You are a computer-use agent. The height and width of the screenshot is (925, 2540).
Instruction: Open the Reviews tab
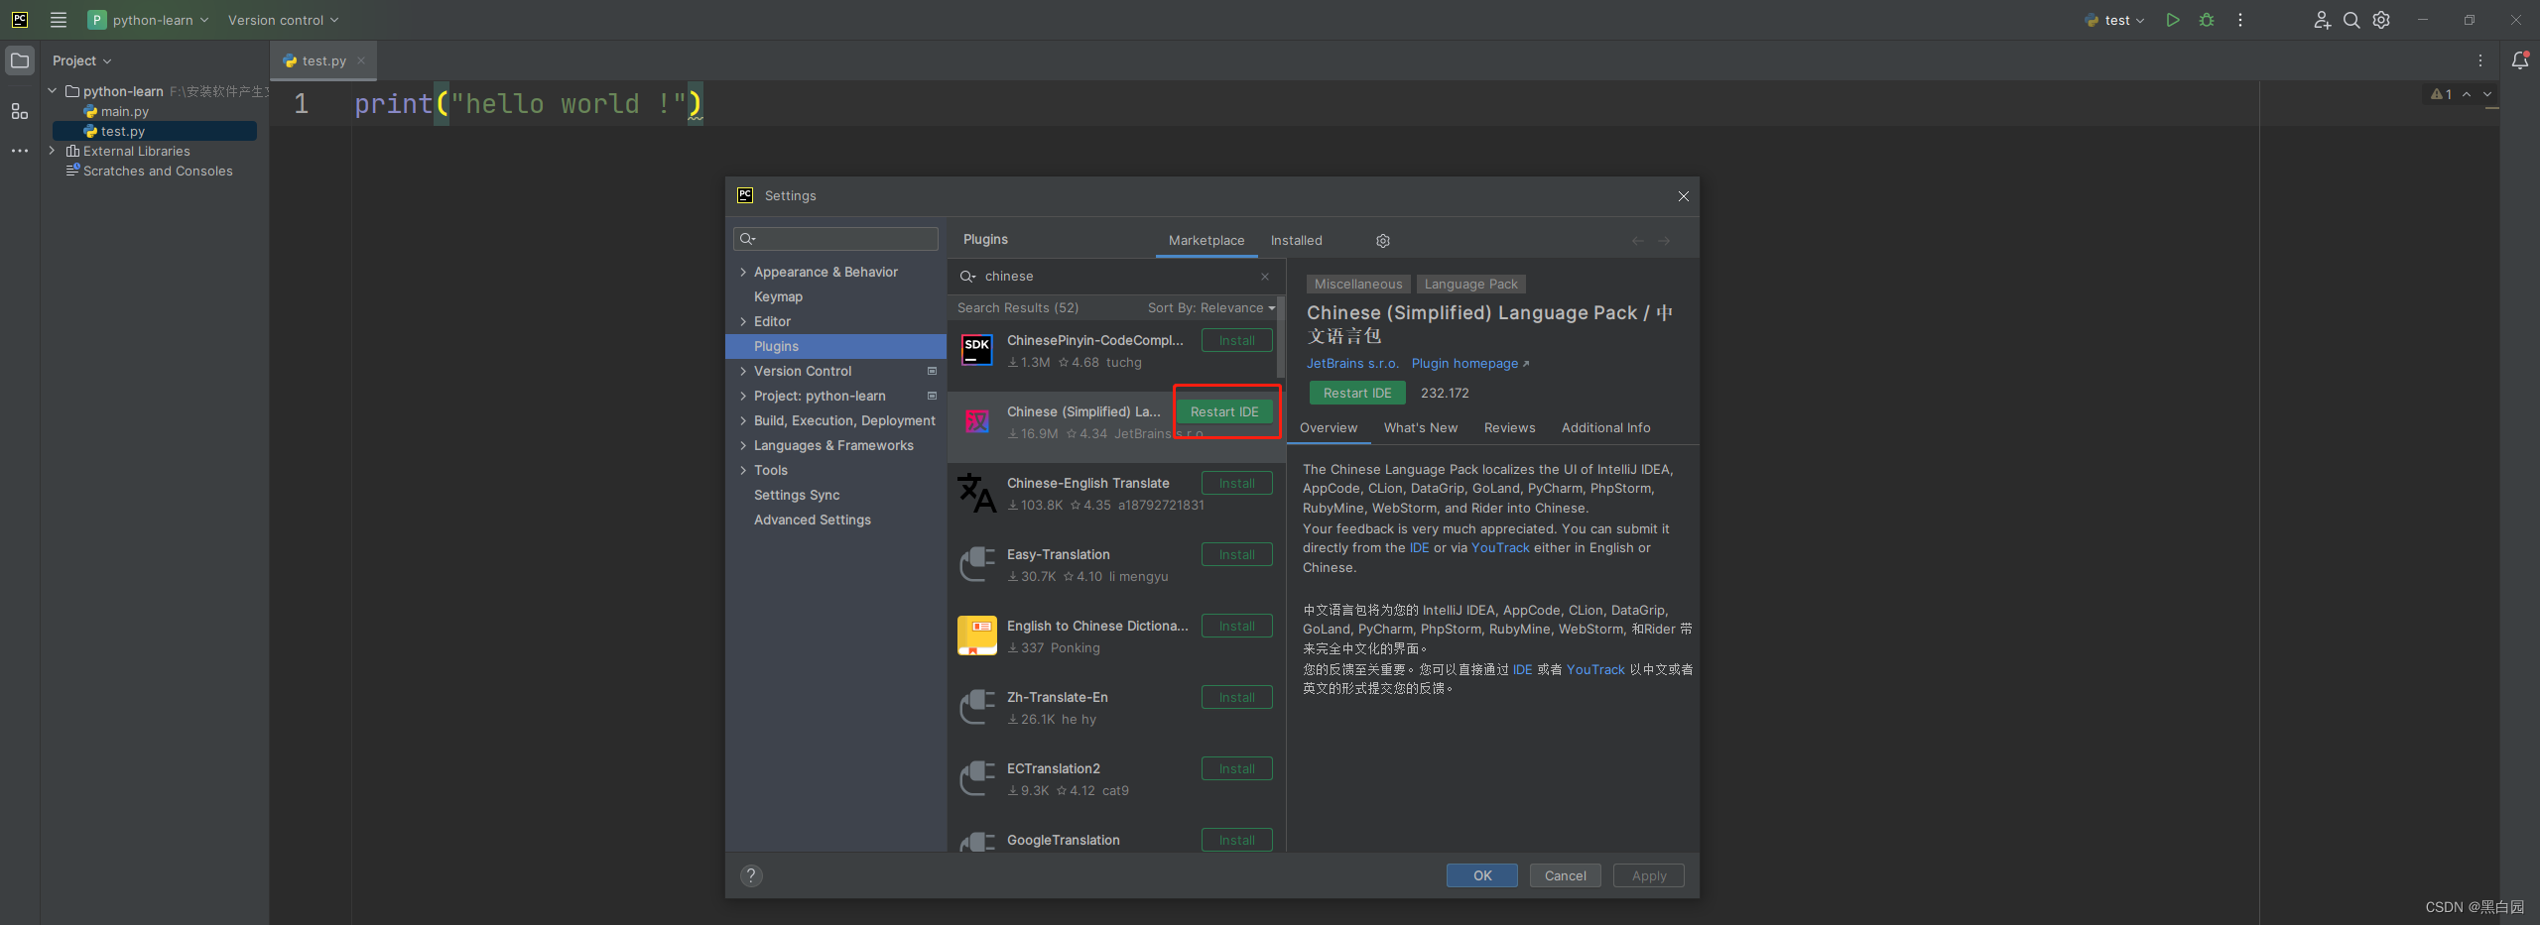tap(1509, 428)
